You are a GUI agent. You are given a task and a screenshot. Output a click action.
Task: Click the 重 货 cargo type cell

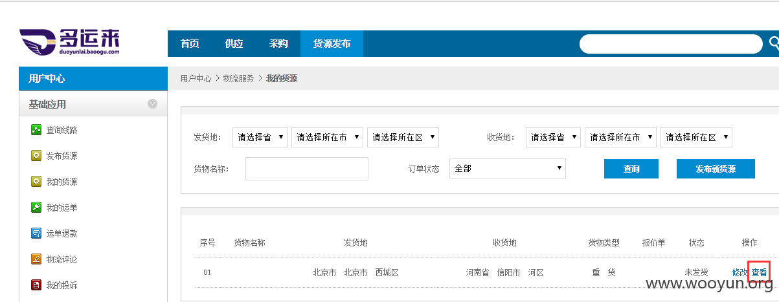[x=604, y=272]
